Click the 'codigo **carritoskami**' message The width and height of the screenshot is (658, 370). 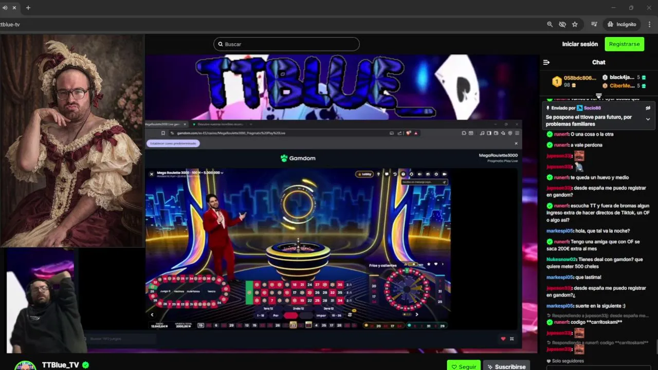[596, 322]
